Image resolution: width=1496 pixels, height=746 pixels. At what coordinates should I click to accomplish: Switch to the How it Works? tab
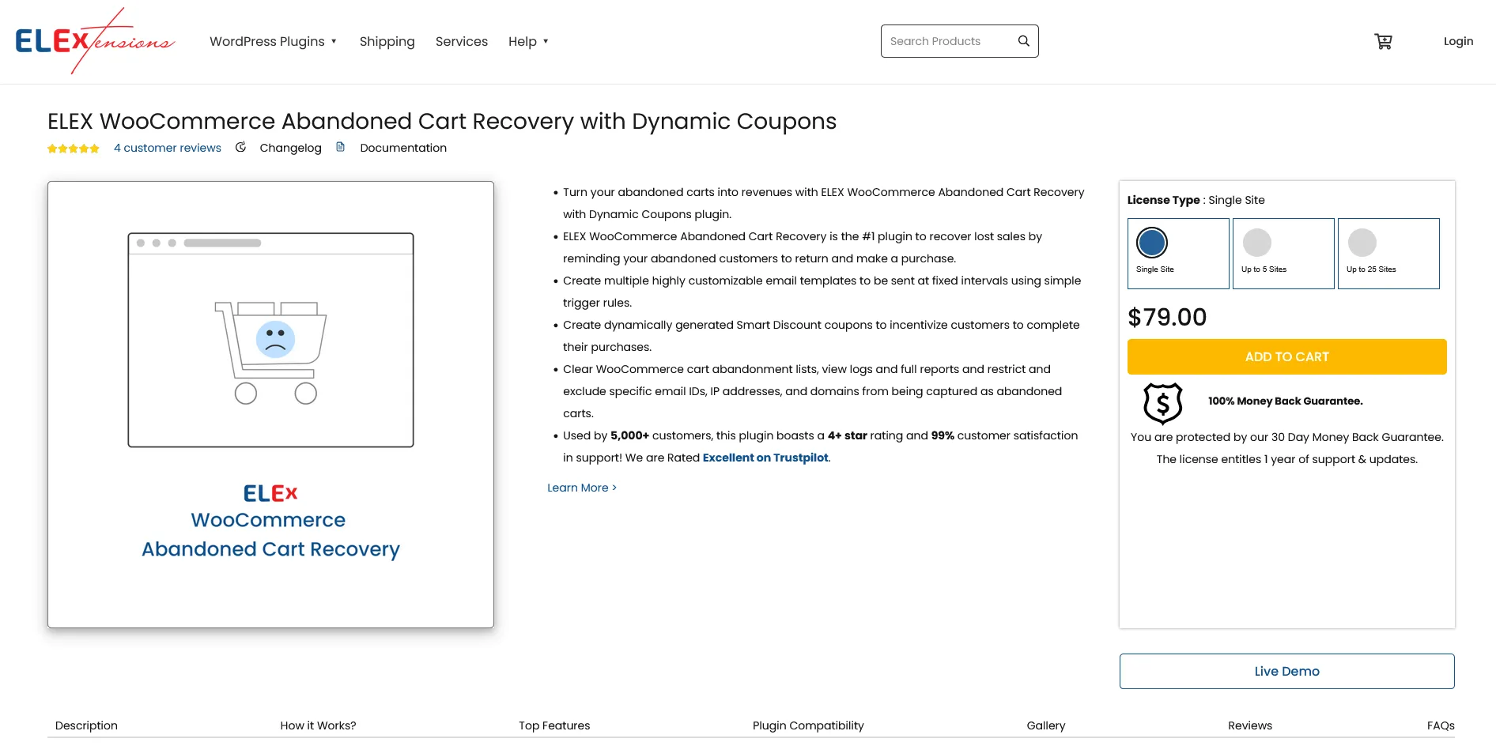click(318, 725)
